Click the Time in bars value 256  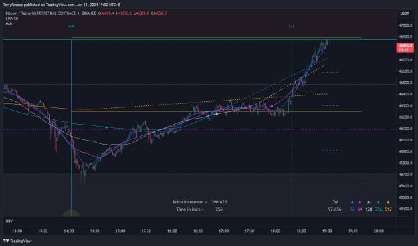tap(219, 209)
